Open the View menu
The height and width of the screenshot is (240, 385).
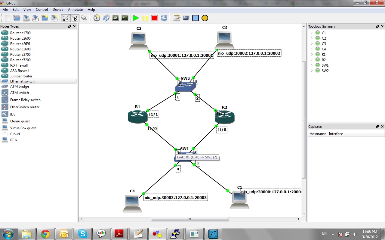[x=27, y=10]
